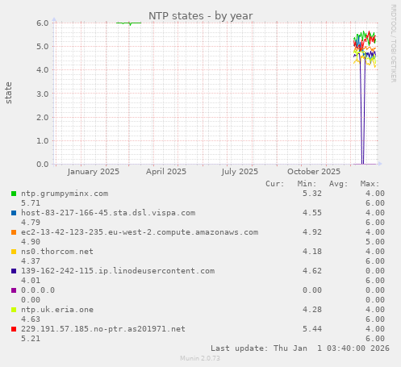401x367 pixels.
Task: Click the red as201971.net legend swatch
Action: click(x=14, y=329)
